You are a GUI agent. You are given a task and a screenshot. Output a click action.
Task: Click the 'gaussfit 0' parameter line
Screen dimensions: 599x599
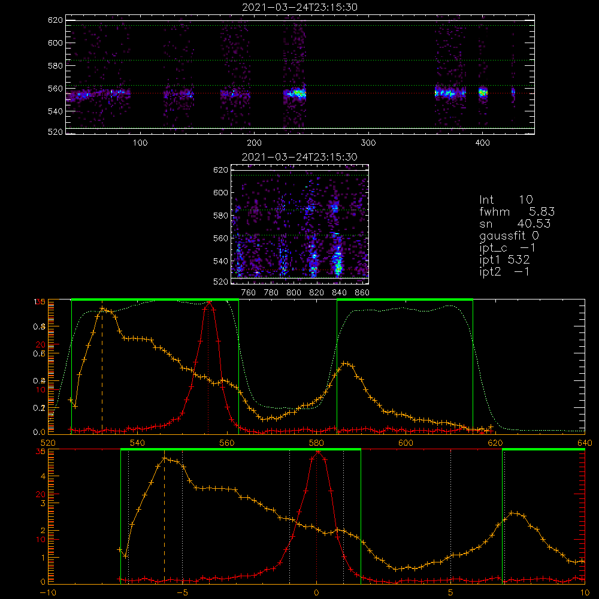(x=509, y=235)
